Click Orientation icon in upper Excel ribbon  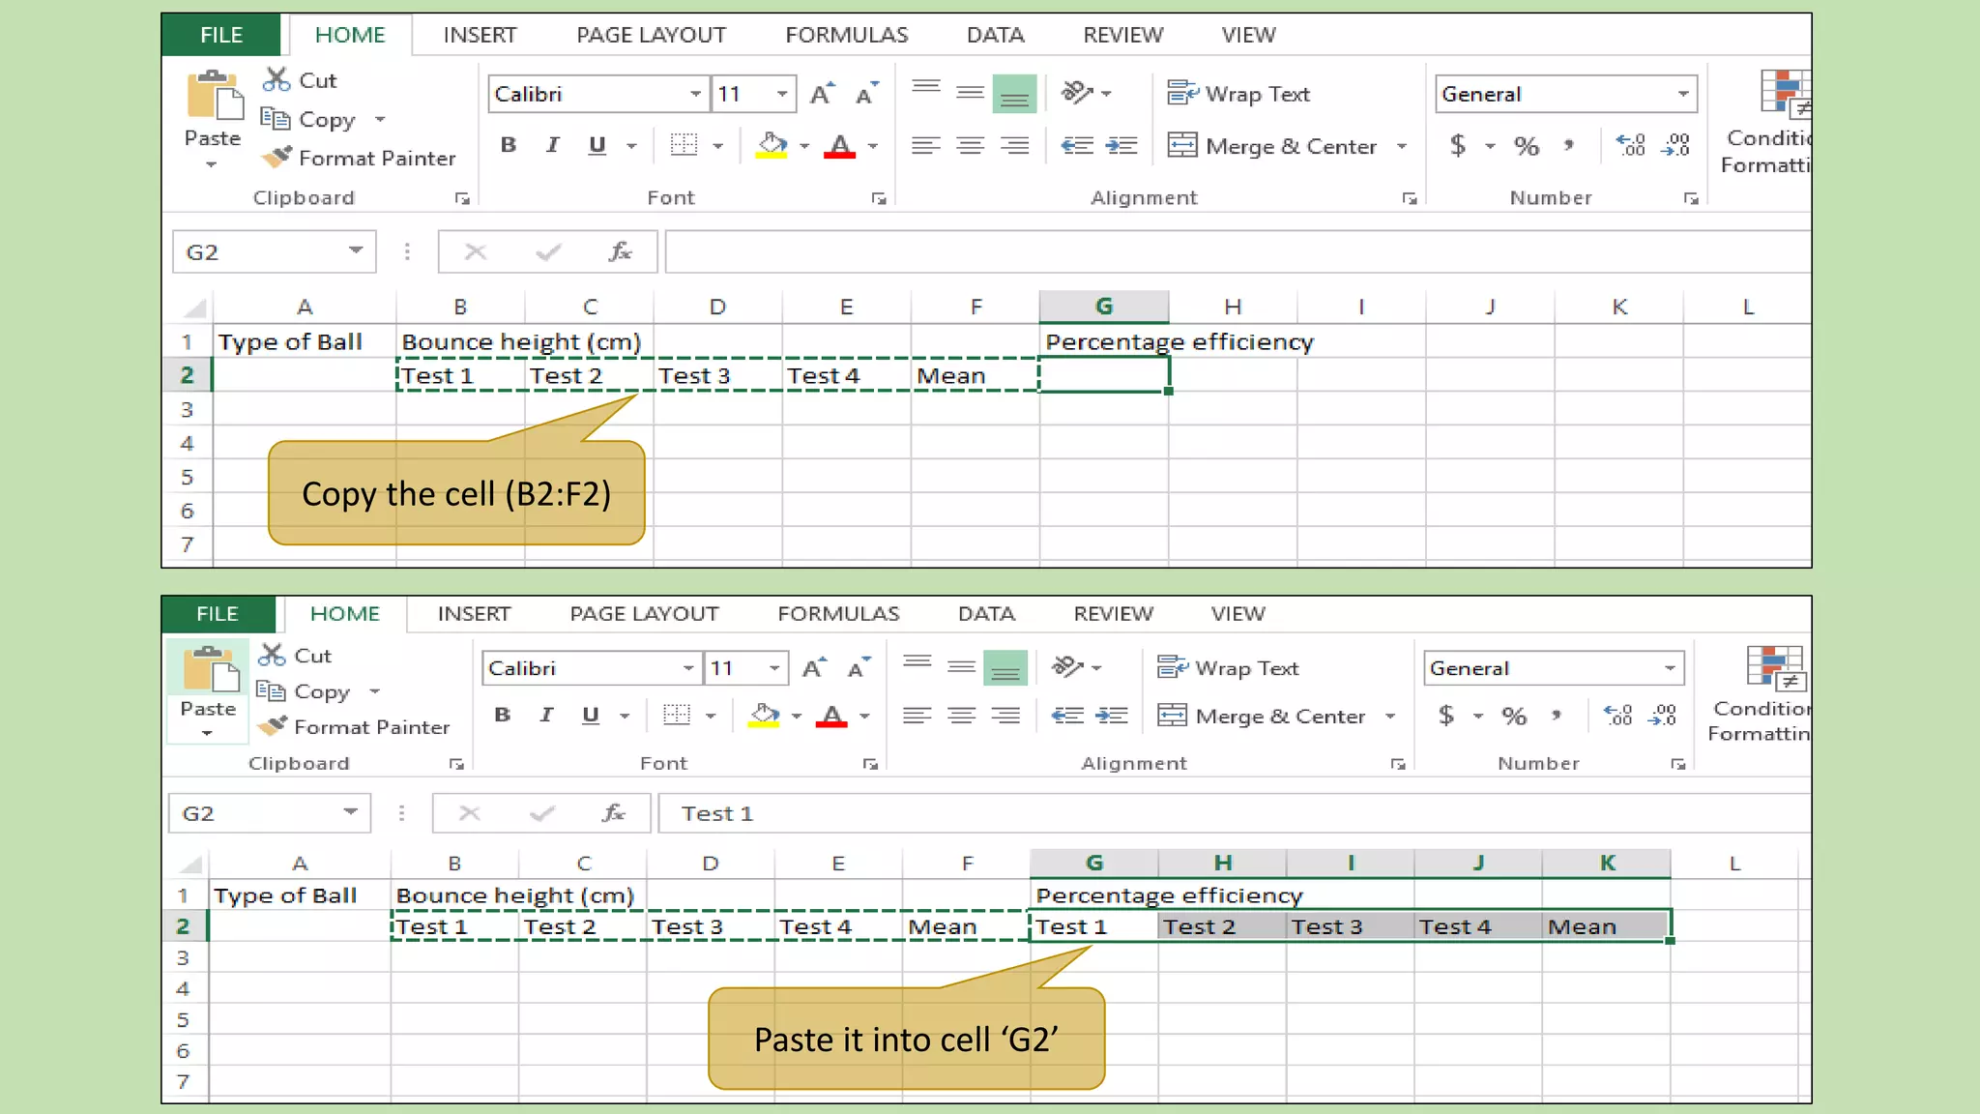click(1077, 93)
